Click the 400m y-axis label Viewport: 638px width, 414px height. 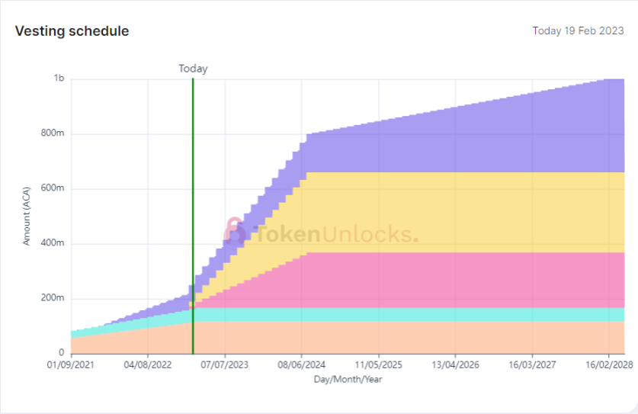pyautogui.click(x=53, y=243)
